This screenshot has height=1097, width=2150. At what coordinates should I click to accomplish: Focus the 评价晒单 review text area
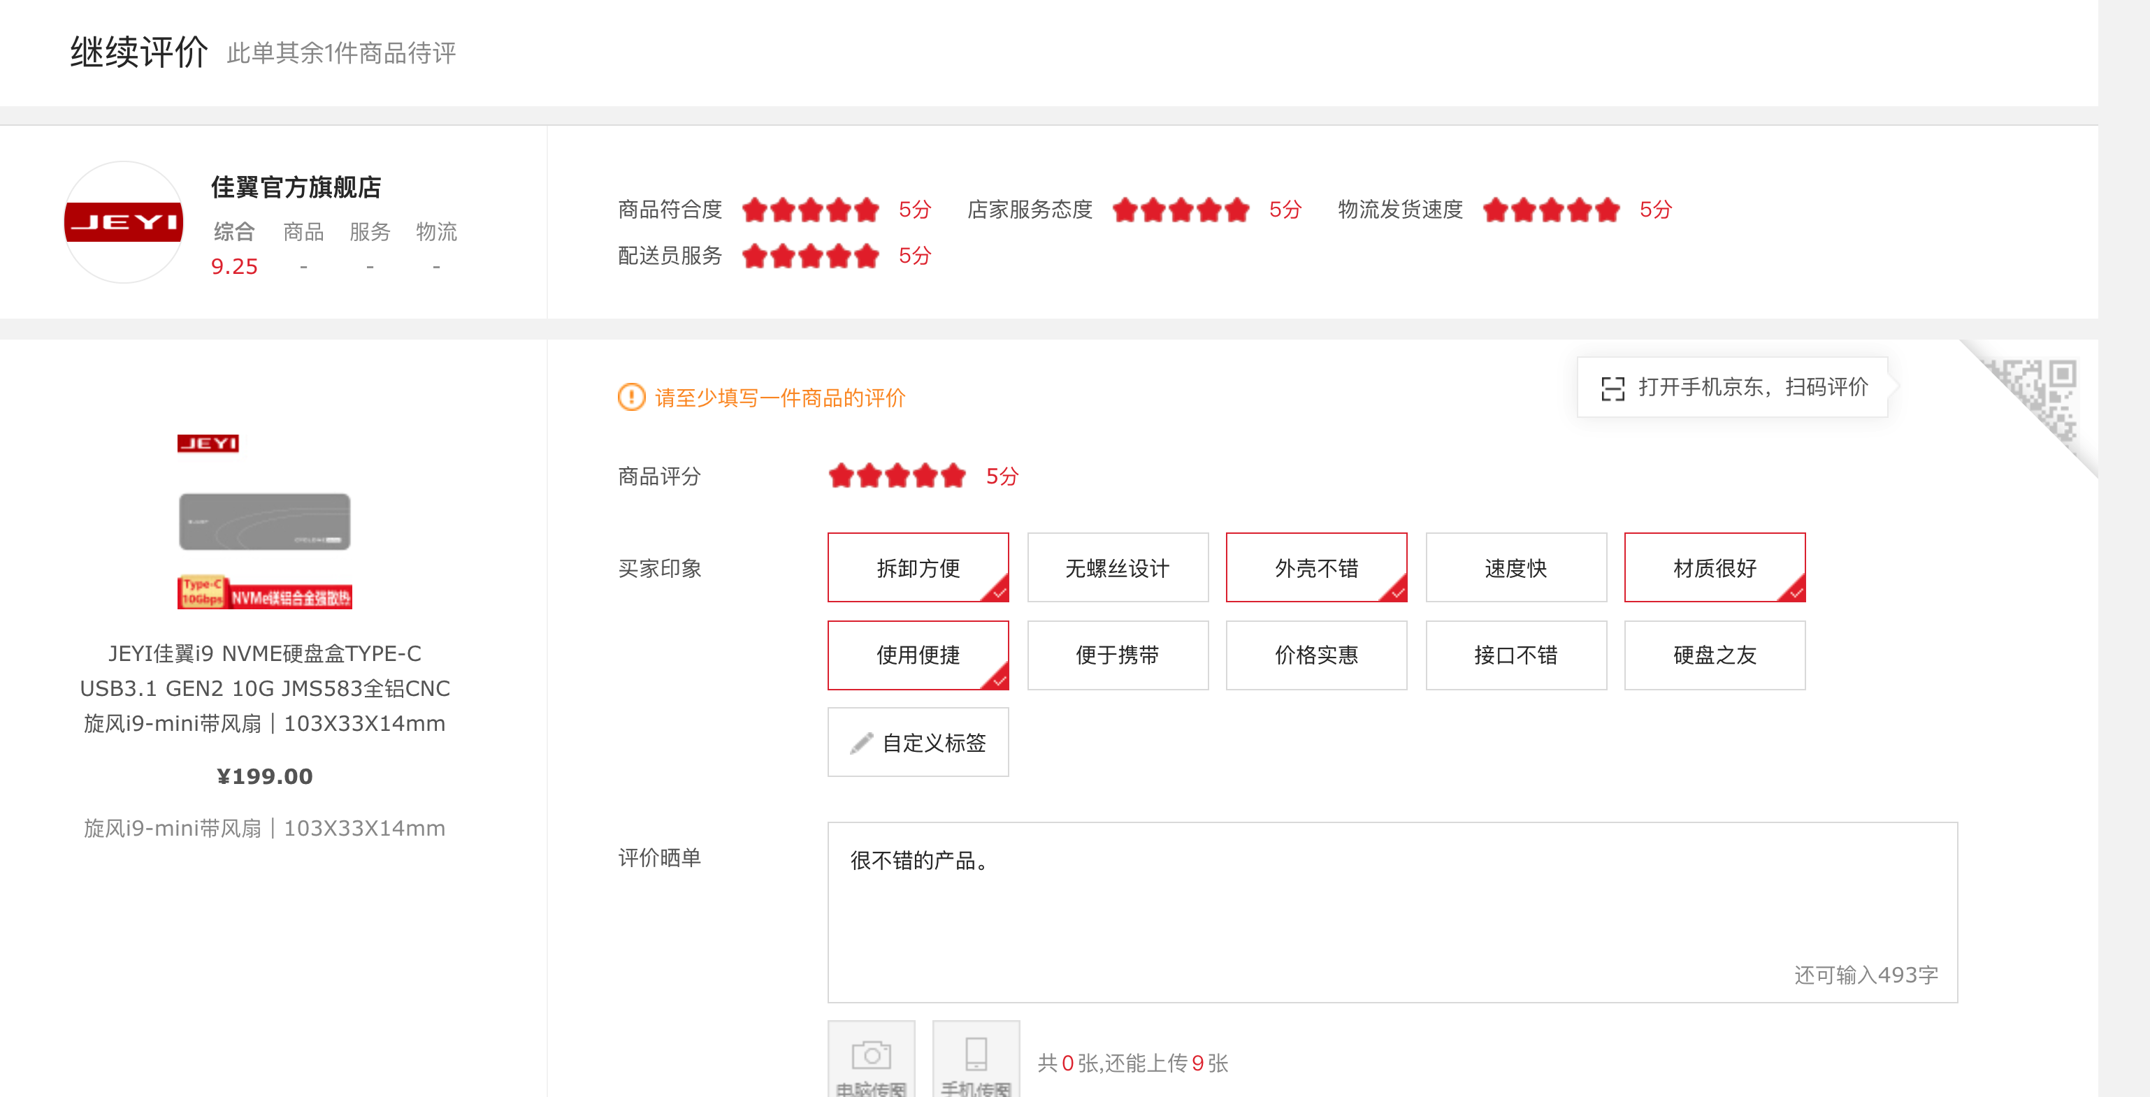pyautogui.click(x=1392, y=912)
